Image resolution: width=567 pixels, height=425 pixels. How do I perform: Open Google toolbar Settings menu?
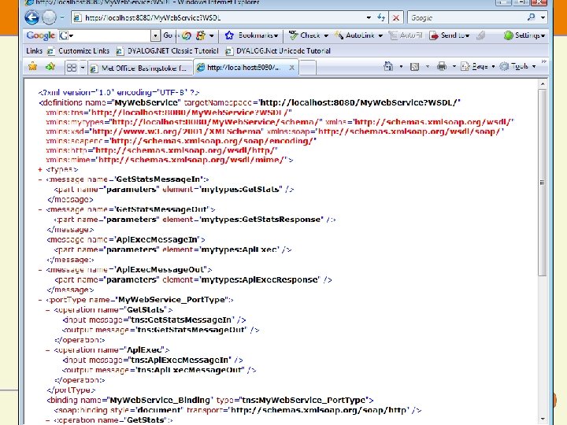click(524, 35)
